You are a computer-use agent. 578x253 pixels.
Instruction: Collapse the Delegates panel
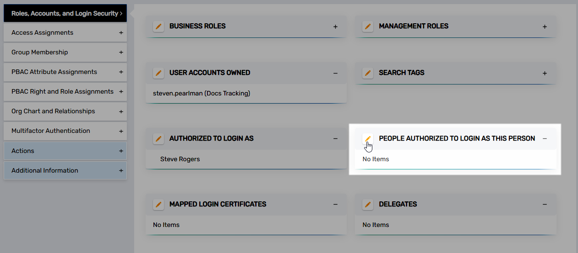point(545,205)
